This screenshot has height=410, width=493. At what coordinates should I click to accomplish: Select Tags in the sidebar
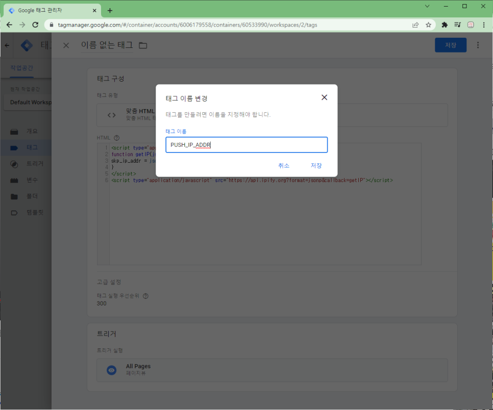[32, 148]
